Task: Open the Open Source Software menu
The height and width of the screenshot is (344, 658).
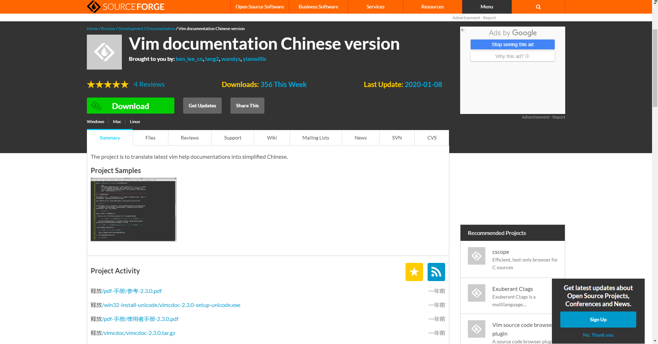Action: [260, 7]
